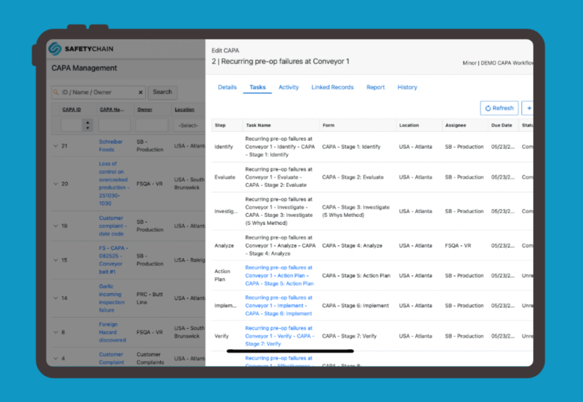Viewport: 583px width, 402px height.
Task: Click the plus icon to add a task
Action: 529,108
